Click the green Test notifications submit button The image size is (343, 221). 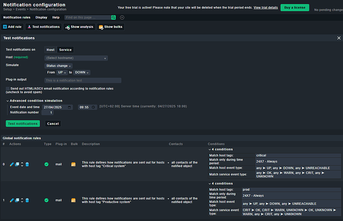point(23,123)
